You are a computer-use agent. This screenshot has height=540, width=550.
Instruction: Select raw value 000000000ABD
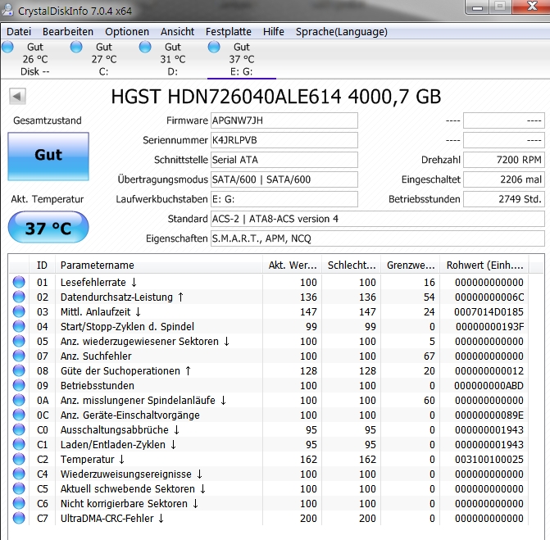point(489,385)
